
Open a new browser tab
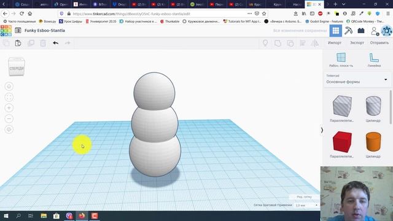click(x=335, y=4)
